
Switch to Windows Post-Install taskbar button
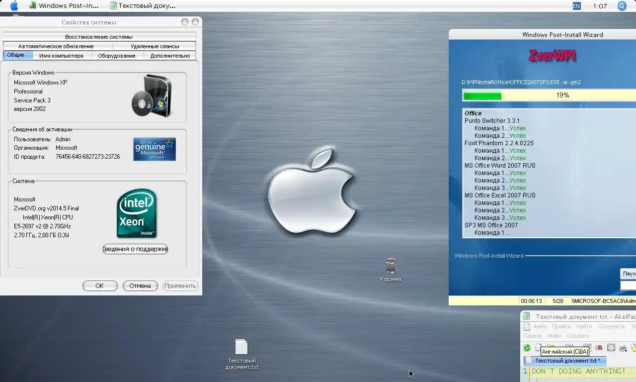[x=64, y=6]
